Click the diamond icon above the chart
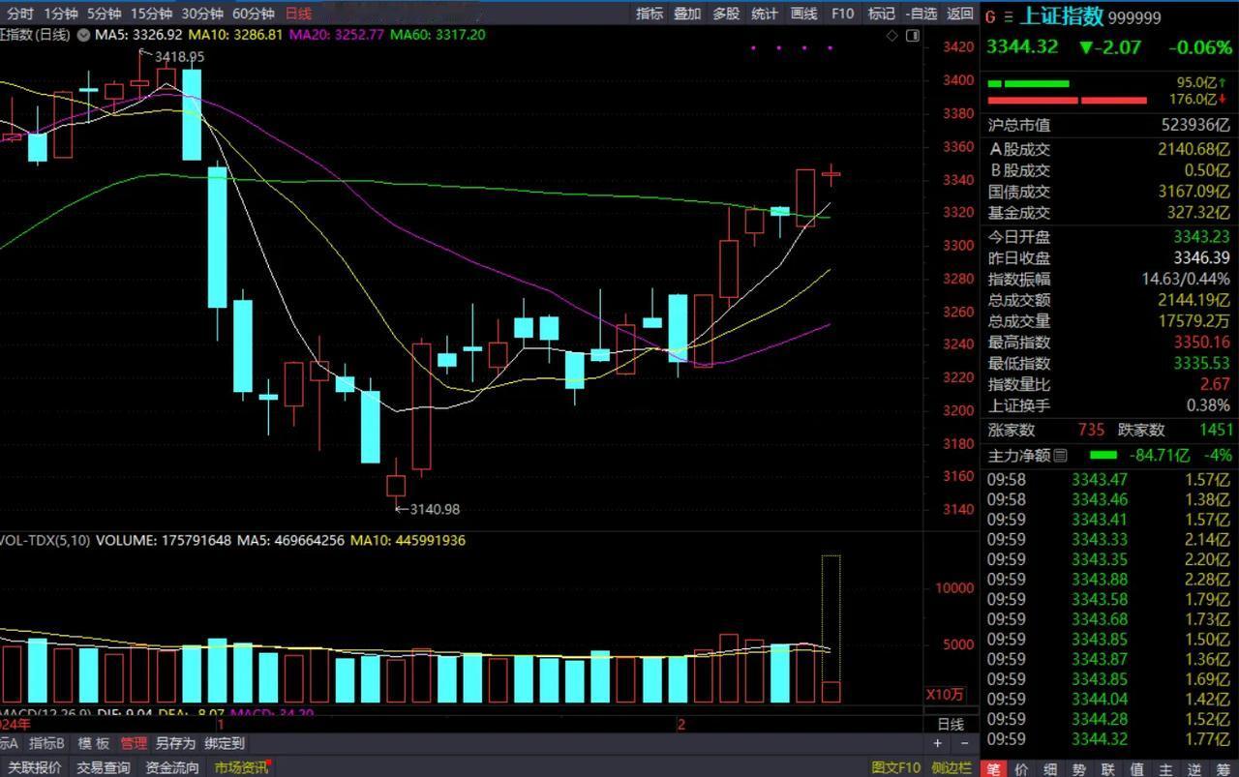This screenshot has width=1239, height=777. (892, 36)
